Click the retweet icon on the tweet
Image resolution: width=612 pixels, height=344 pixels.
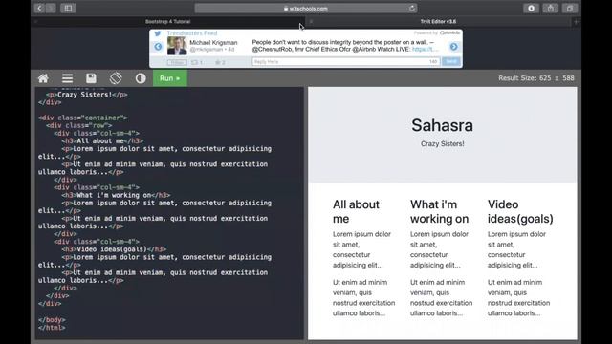195,62
